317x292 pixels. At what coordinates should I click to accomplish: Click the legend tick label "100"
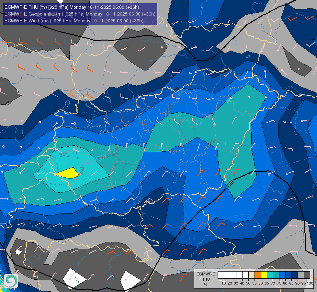pyautogui.click(x=310, y=283)
